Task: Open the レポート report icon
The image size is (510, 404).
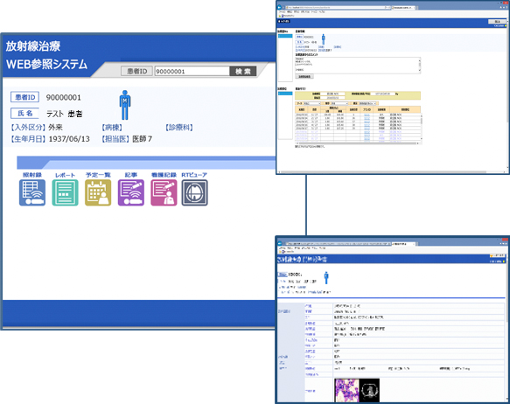Action: pos(65,192)
